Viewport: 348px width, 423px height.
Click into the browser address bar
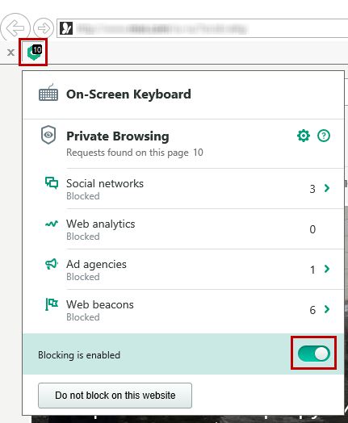(x=203, y=28)
